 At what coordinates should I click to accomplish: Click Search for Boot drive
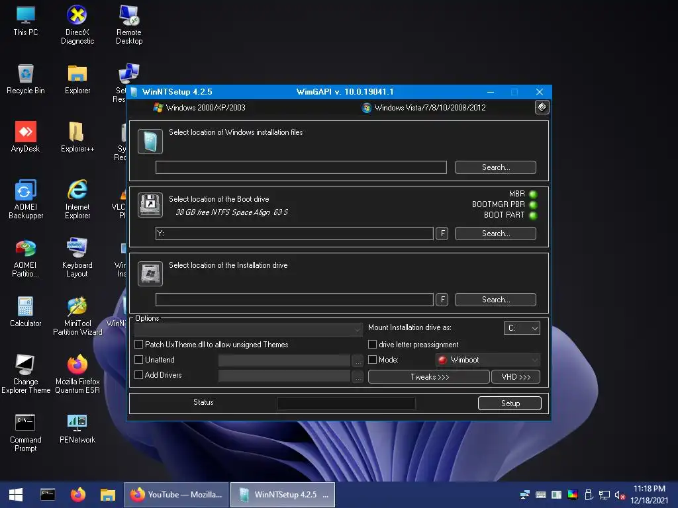tap(495, 233)
